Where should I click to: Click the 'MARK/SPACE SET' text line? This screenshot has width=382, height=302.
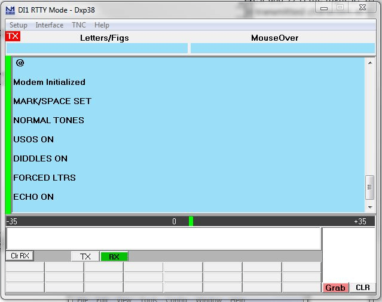click(53, 101)
